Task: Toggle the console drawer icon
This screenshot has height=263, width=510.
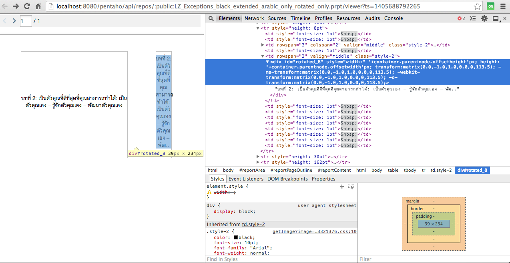Action: click(x=473, y=18)
